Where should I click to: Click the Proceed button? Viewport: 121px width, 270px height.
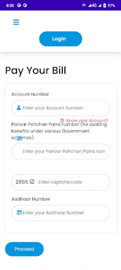click(x=24, y=249)
